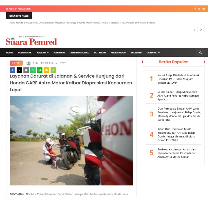Click the light green general share icon
208x197 pixels.
(x=53, y=70)
